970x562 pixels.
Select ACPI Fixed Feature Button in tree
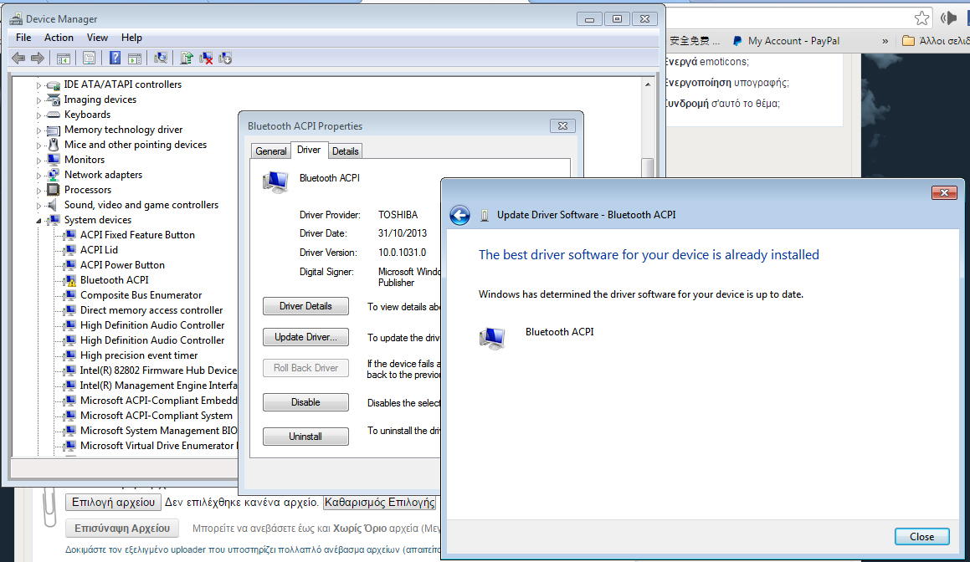coord(137,235)
